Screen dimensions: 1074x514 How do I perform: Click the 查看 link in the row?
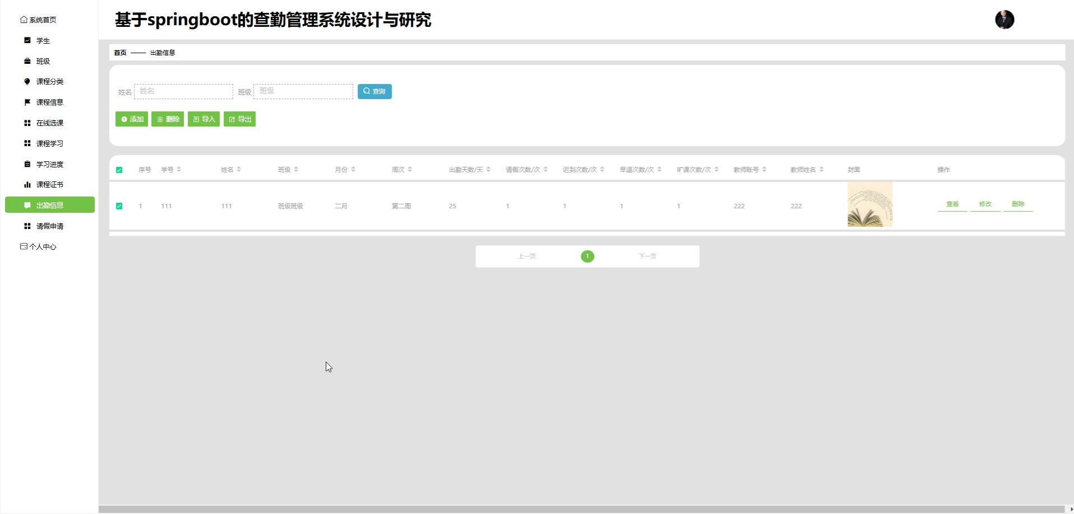(952, 204)
